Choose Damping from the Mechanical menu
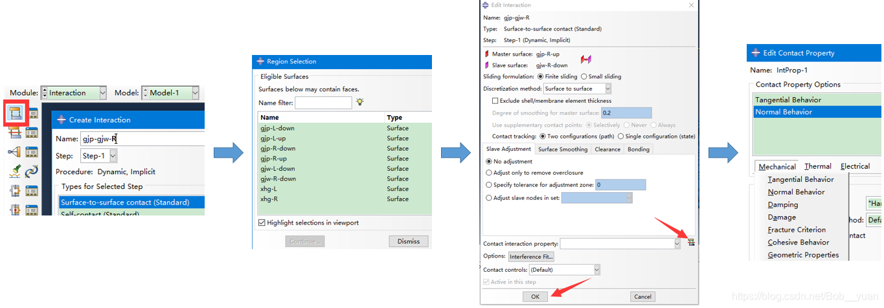884x308 pixels. (782, 204)
